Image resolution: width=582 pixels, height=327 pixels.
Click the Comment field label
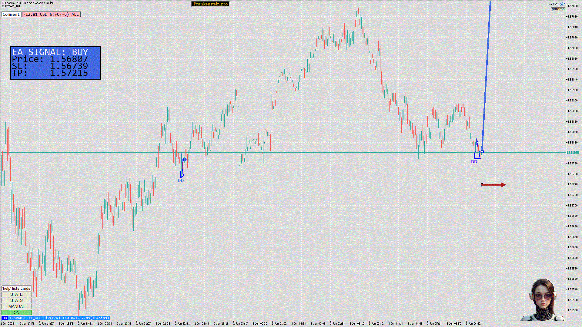pos(11,14)
